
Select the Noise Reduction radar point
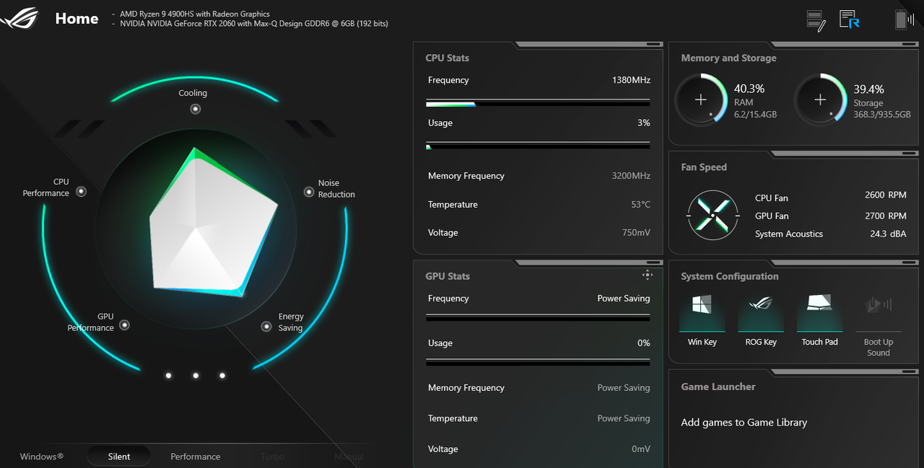click(309, 191)
